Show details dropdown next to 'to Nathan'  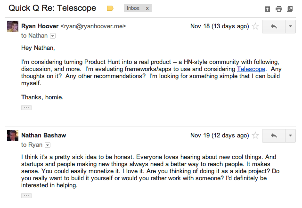point(53,36)
